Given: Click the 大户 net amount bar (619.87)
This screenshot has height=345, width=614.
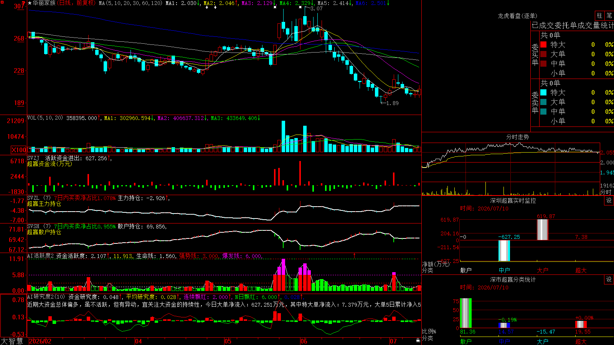Looking at the screenshot, I should [543, 230].
